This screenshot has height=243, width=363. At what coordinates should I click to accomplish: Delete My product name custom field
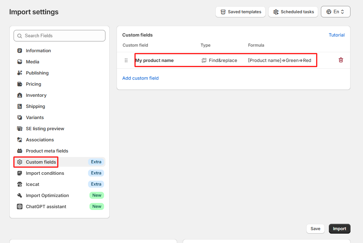tap(341, 60)
